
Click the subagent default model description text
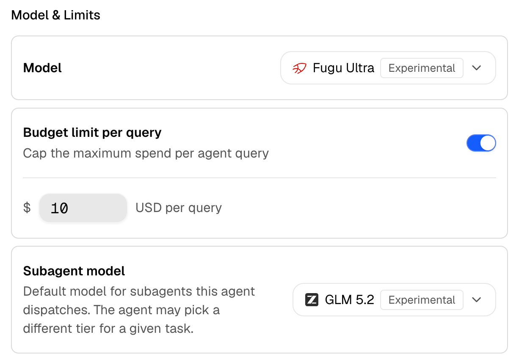139,310
